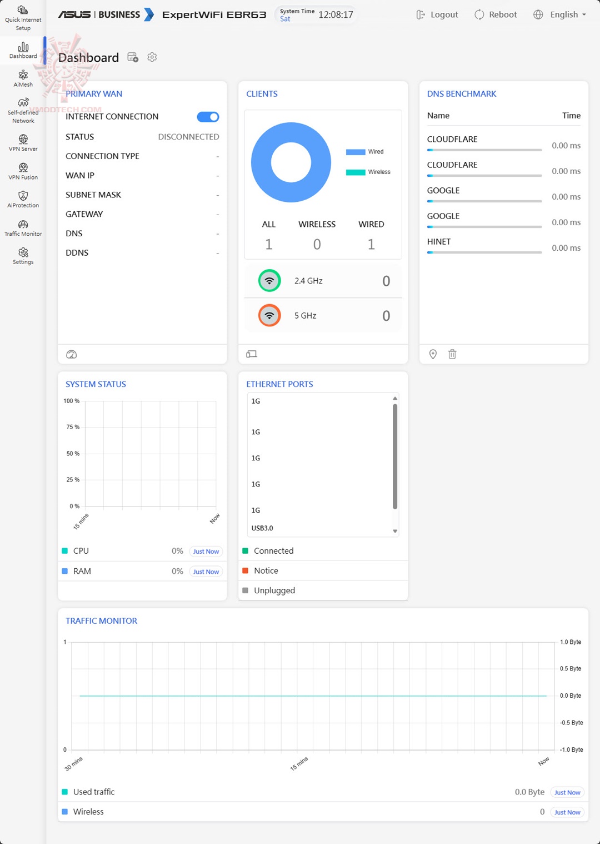Click the Reboot icon
Screen dimensions: 600x844
pyautogui.click(x=479, y=14)
